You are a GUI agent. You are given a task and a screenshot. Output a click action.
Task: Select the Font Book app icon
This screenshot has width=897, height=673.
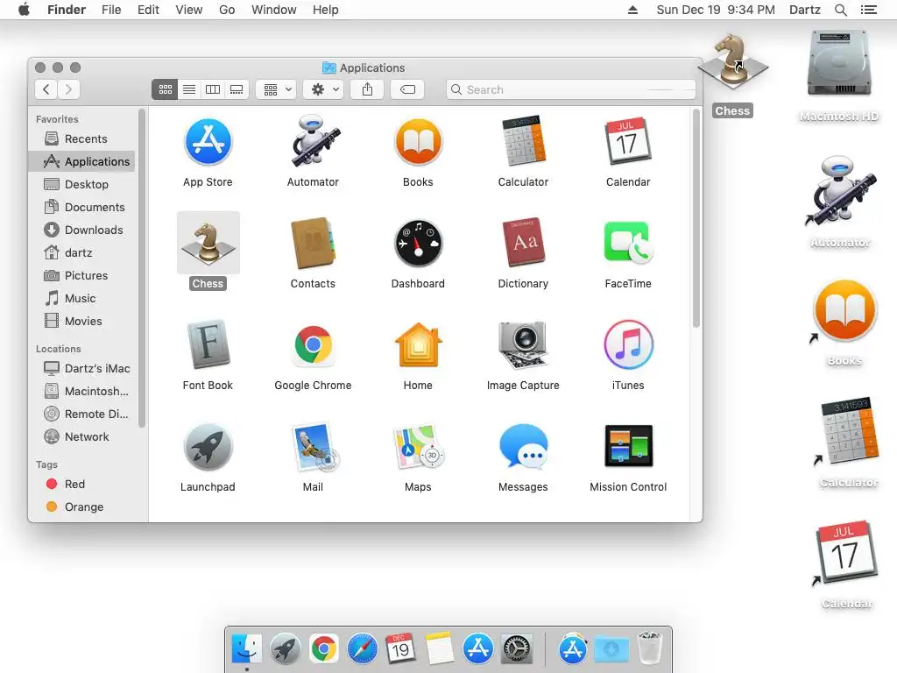click(x=208, y=344)
